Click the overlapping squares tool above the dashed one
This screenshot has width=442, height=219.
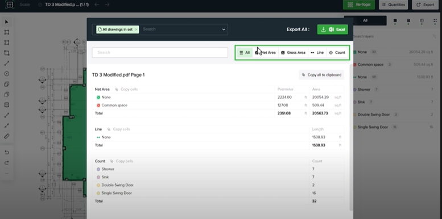click(7, 85)
